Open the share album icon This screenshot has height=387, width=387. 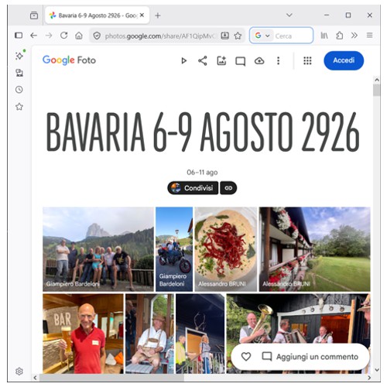(203, 61)
